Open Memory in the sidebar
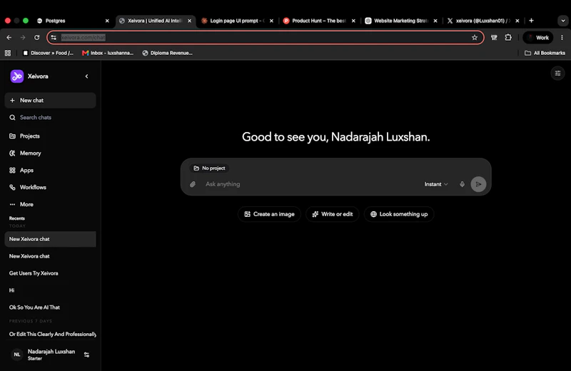Viewport: 571px width, 371px height. point(50,153)
